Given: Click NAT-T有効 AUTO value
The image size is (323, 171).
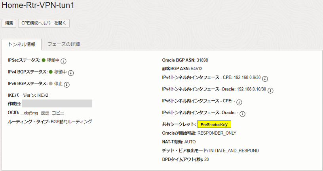Looking at the screenshot, I should [x=190, y=142].
